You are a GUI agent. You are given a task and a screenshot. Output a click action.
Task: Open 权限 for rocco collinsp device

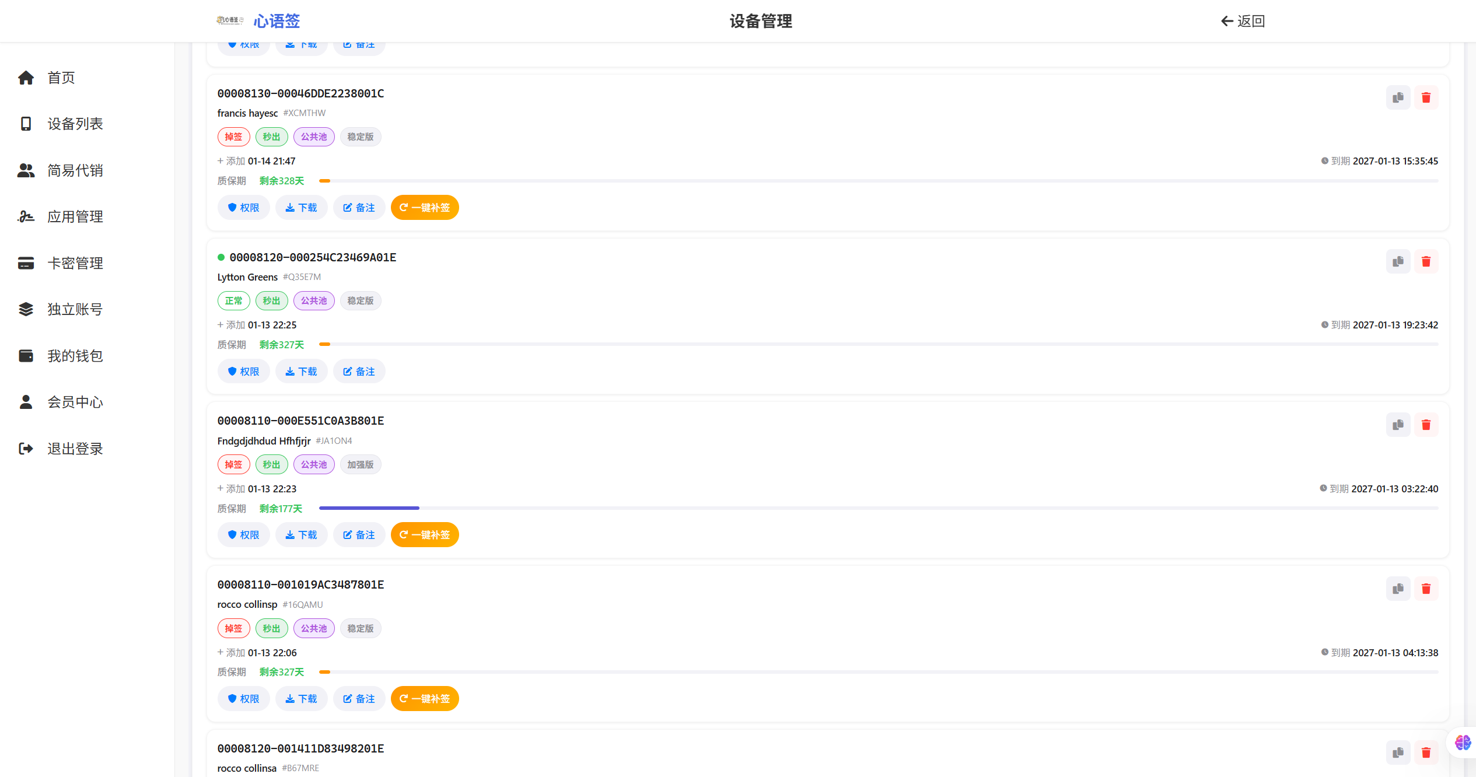[x=243, y=698]
